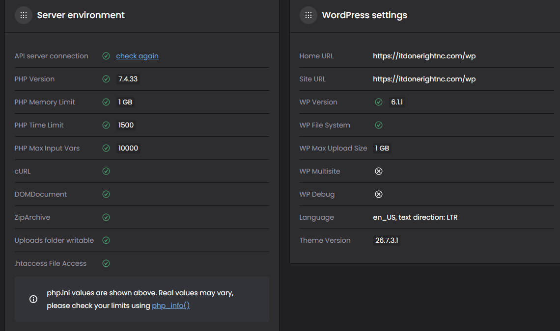Click the WordPress settings drag handle icon

click(x=308, y=15)
